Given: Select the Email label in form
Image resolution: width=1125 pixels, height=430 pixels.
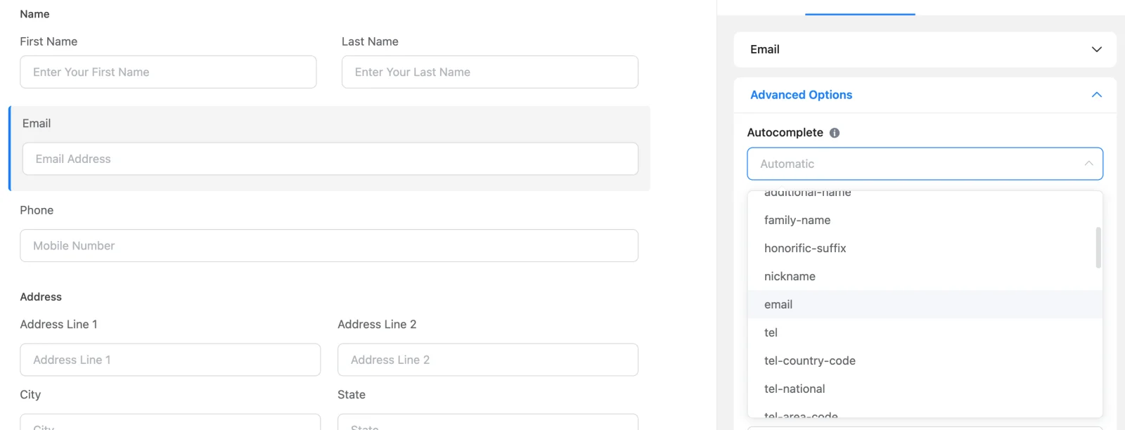Looking at the screenshot, I should 37,124.
